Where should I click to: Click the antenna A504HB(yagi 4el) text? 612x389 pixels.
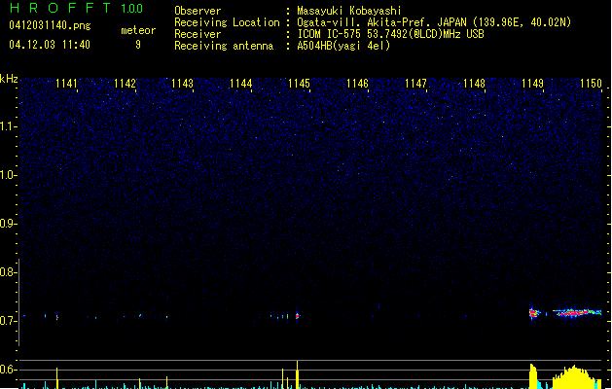tap(343, 46)
